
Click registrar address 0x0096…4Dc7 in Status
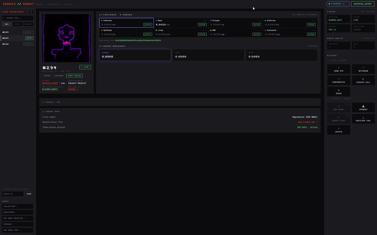click(x=335, y=20)
